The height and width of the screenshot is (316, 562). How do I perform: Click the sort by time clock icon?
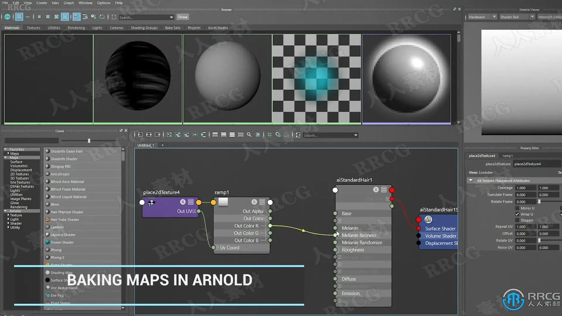coord(93,17)
